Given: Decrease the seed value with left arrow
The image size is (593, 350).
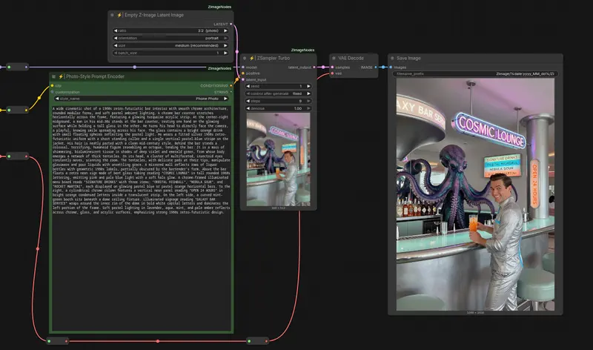Looking at the screenshot, I should [248, 86].
